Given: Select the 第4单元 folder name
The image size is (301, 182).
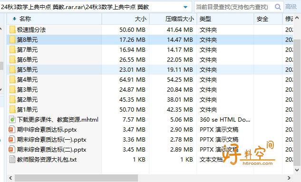Looking at the screenshot, I should tap(27, 79).
